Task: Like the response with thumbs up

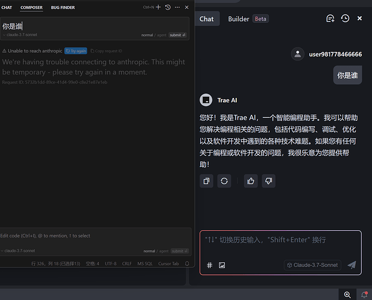Action: click(x=251, y=181)
